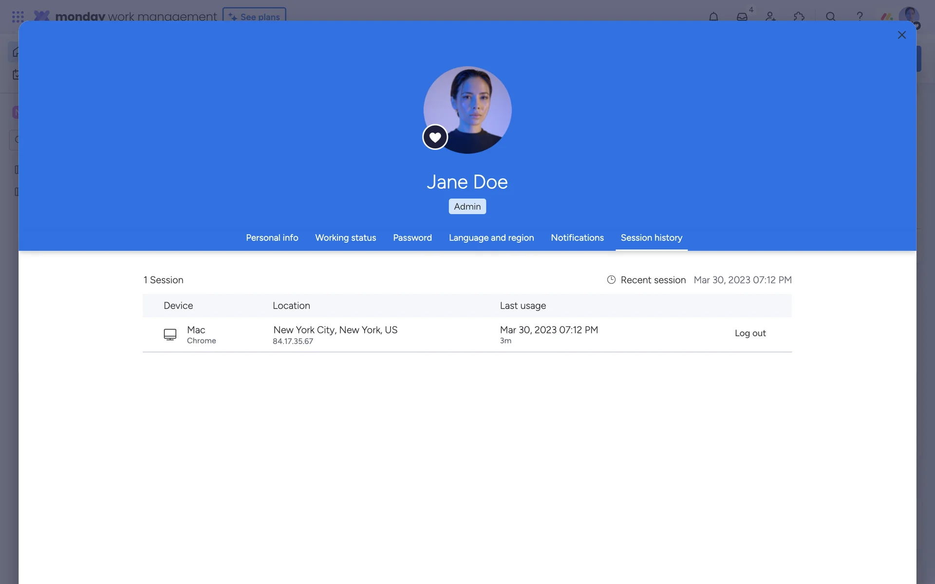Open the apps puzzle-piece icon
This screenshot has height=584, width=935.
point(799,16)
